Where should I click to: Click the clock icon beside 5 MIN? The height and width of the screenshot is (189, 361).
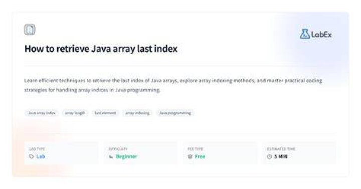coord(269,156)
